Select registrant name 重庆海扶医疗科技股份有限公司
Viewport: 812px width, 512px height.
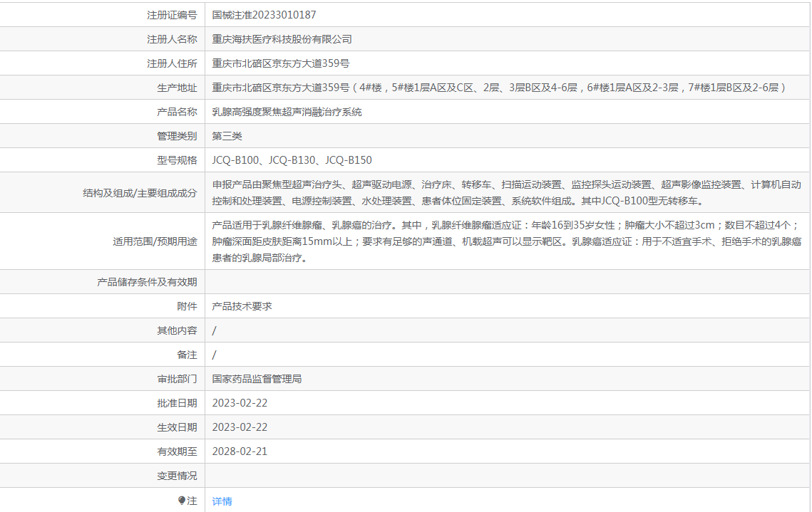(x=282, y=39)
